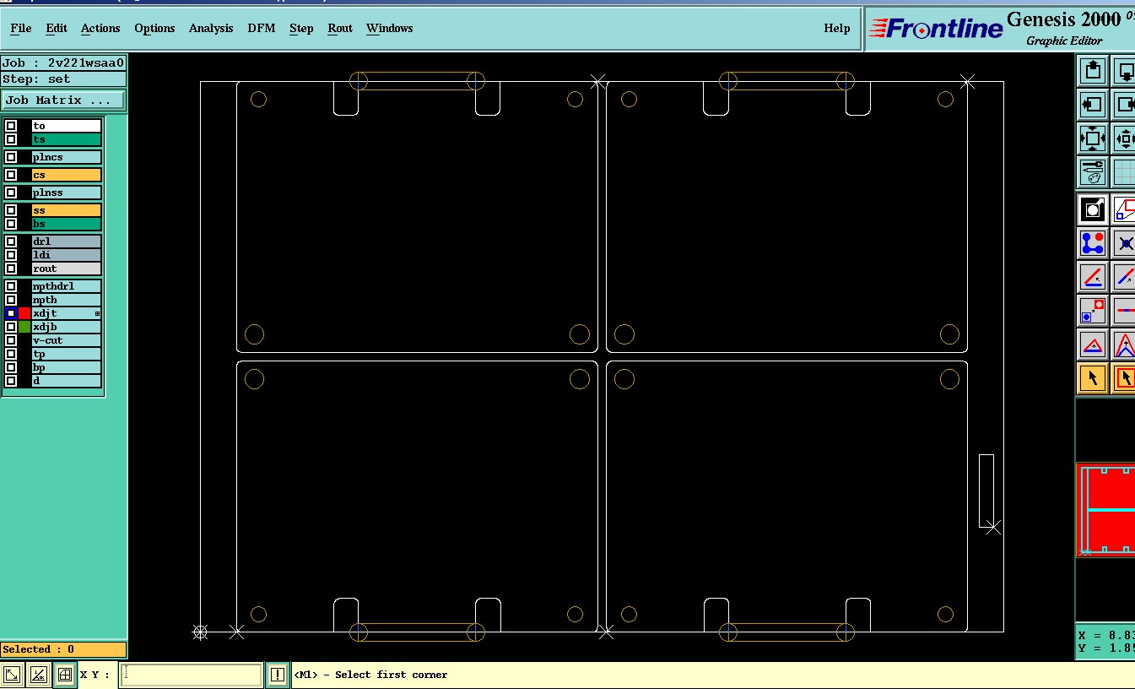Open the DFM menu
This screenshot has width=1135, height=689.
pos(262,28)
